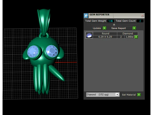
Task: Click the 1.86tw weight cell
Action: (x=129, y=37)
